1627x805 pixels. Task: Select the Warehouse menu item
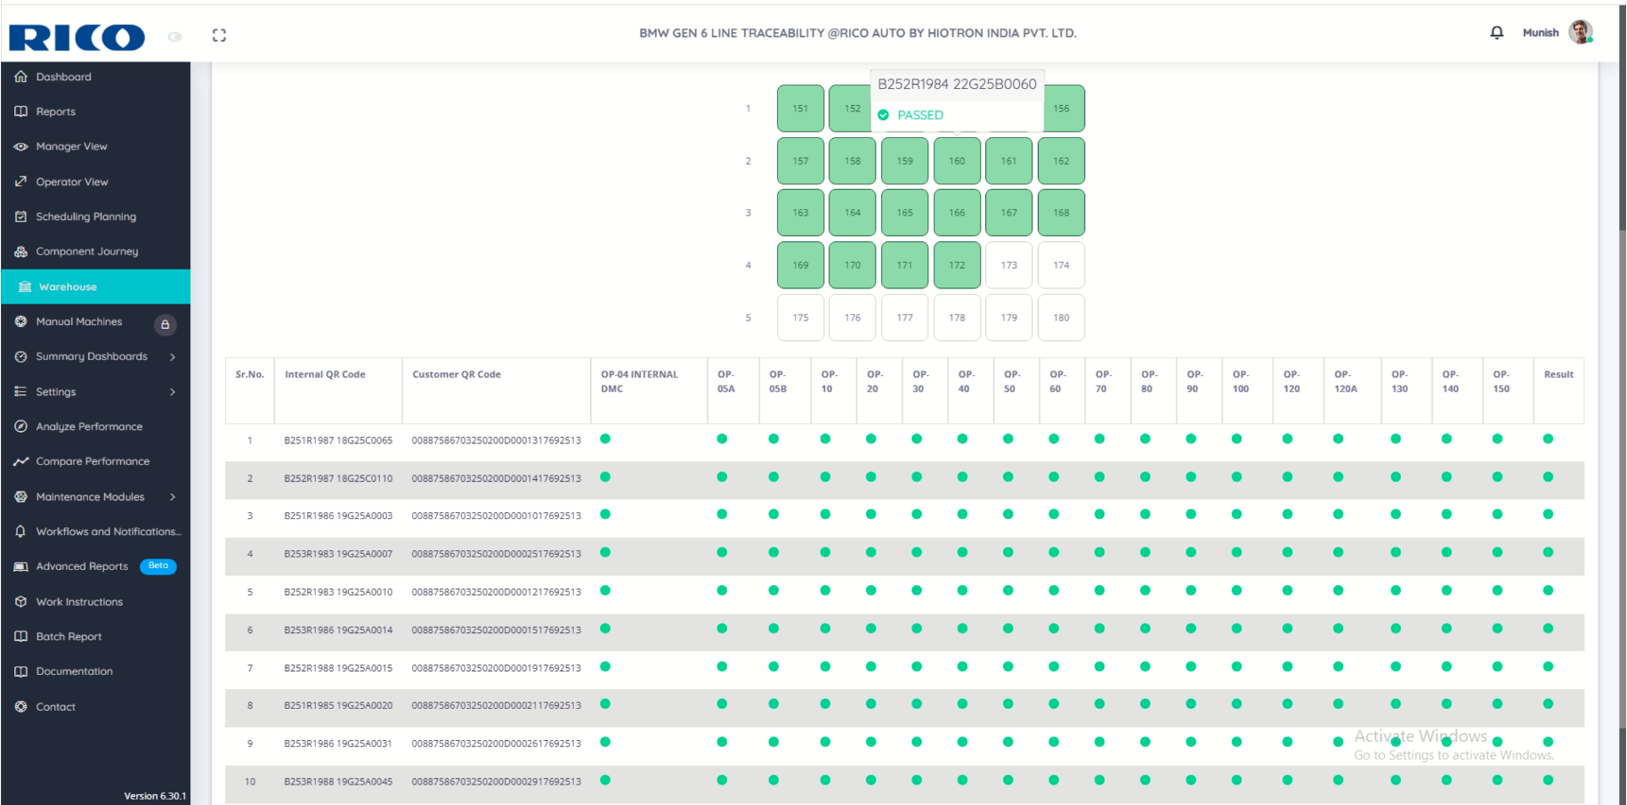tap(95, 287)
